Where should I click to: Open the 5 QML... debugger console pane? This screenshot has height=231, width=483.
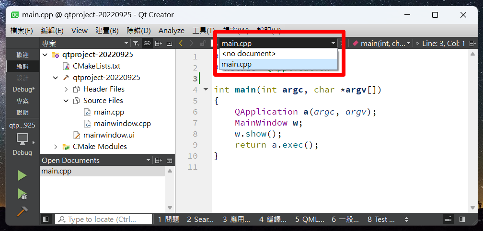[x=310, y=219]
